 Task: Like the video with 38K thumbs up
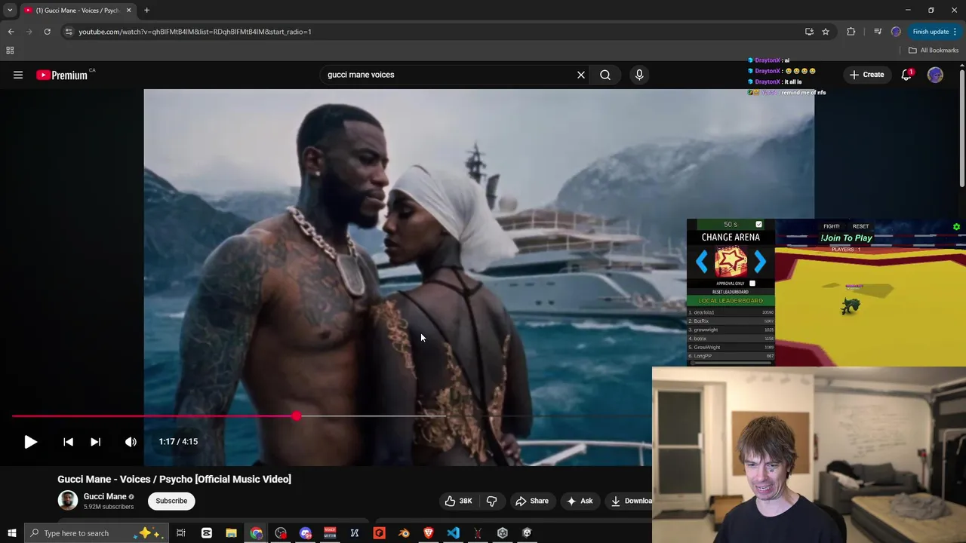[x=458, y=501]
